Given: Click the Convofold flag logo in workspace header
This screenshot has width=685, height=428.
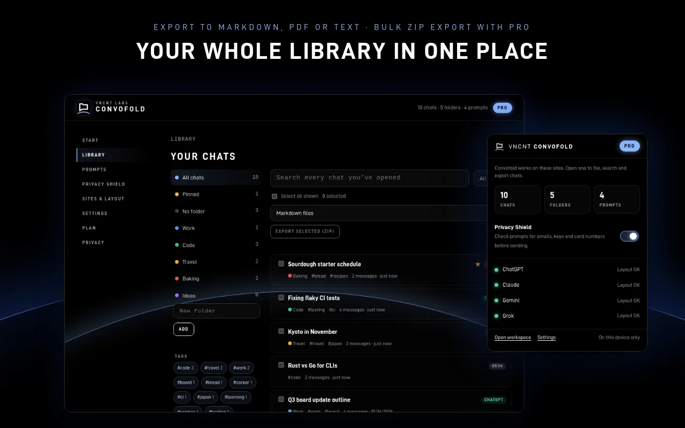Looking at the screenshot, I should (83, 108).
